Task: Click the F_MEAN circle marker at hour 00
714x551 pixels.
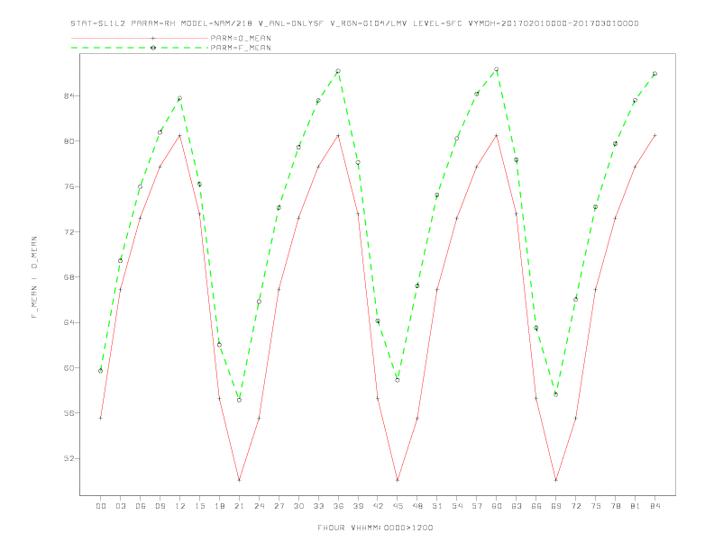Action: click(x=101, y=371)
